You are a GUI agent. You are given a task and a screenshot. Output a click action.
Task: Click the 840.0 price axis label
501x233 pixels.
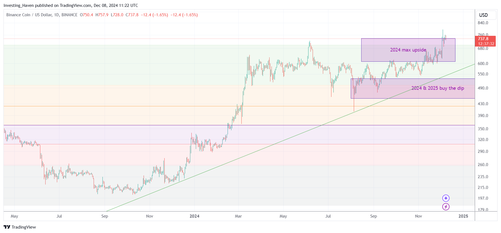tap(483, 23)
